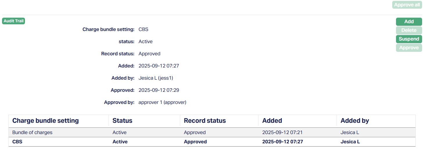Click the single-record Approve button

pos(409,48)
